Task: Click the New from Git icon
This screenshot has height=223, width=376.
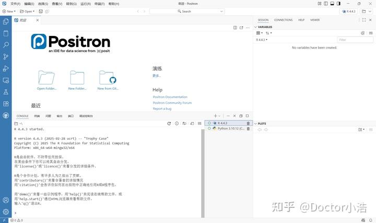Action: [108, 77]
